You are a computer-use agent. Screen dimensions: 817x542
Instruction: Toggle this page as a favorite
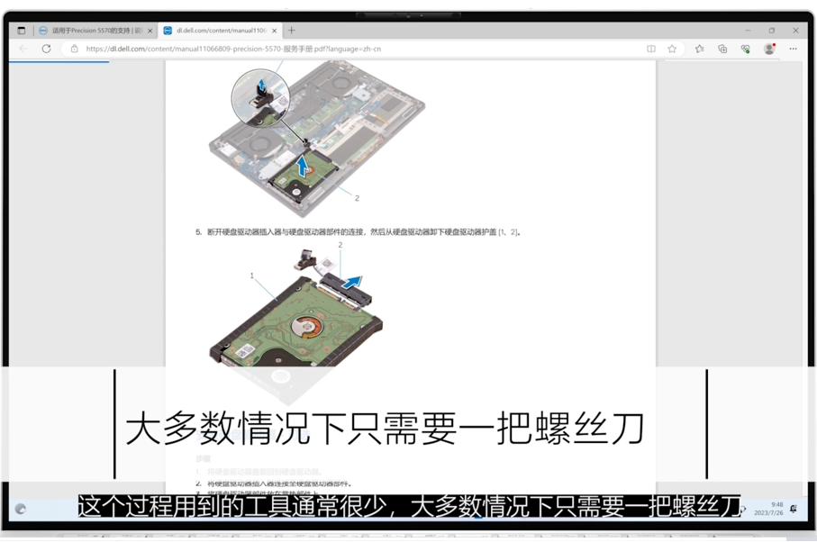(672, 49)
